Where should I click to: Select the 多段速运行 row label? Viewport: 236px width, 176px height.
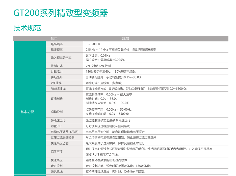(58, 120)
